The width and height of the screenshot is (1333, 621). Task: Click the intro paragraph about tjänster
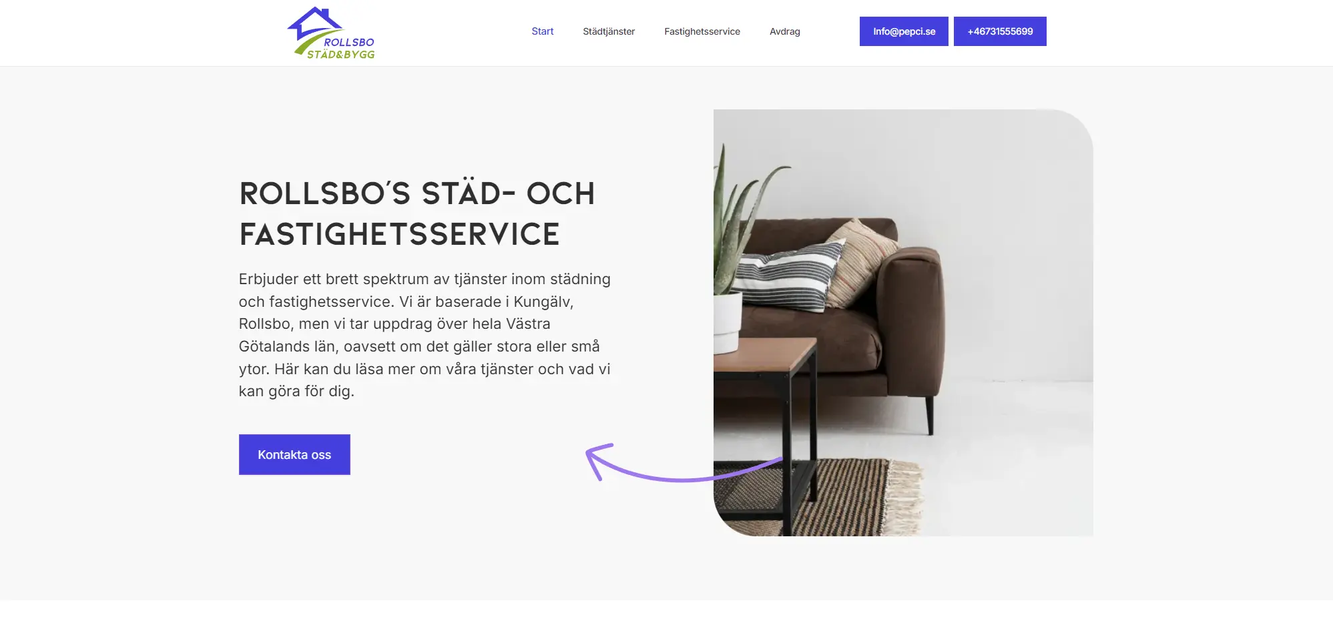tap(425, 335)
